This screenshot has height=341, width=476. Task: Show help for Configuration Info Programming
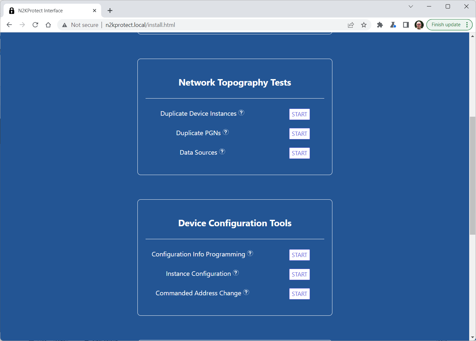[x=250, y=253]
